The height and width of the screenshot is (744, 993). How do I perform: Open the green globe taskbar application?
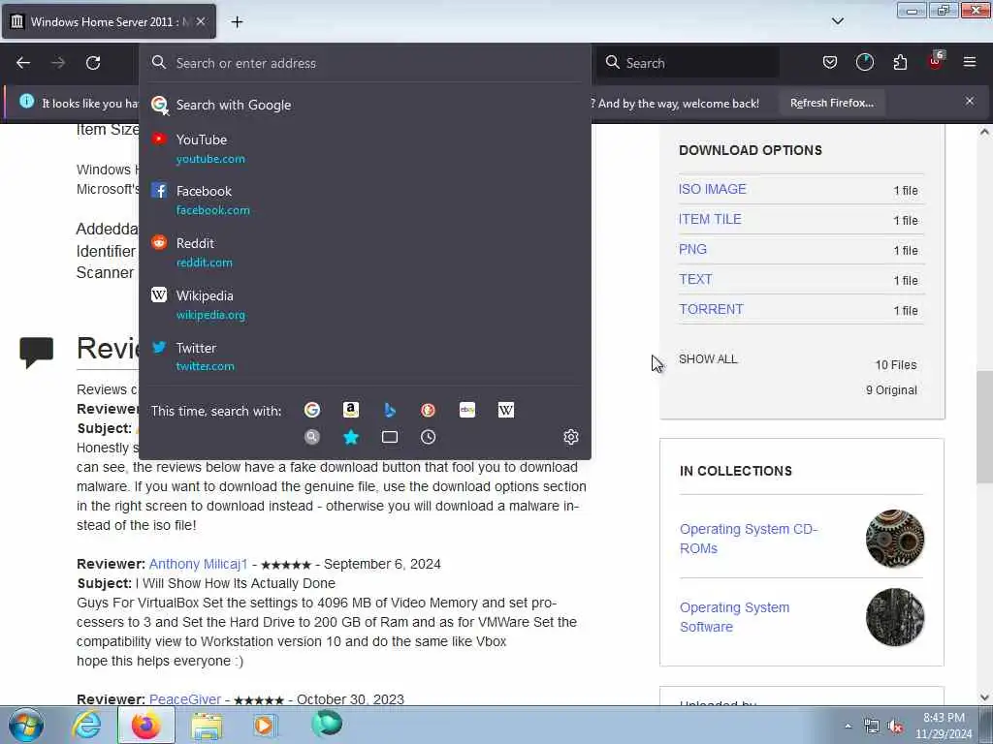[326, 724]
